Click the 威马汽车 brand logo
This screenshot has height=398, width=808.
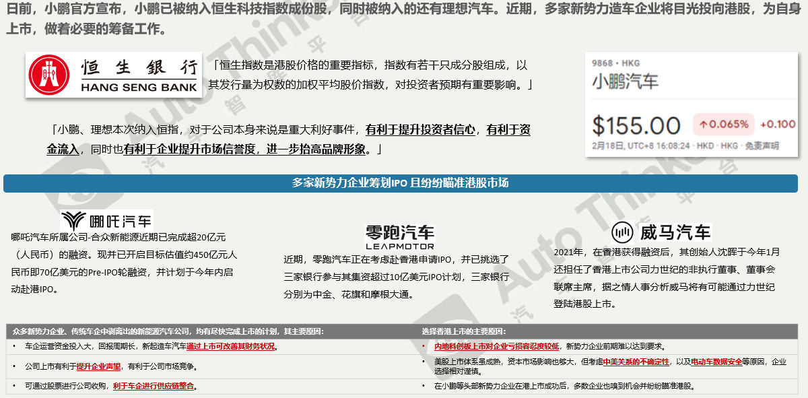[661, 232]
